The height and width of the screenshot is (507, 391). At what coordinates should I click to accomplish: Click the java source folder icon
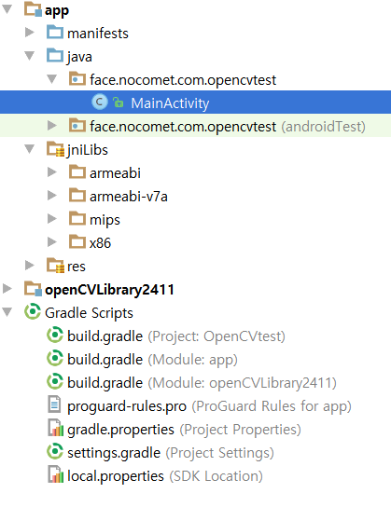pyautogui.click(x=55, y=55)
